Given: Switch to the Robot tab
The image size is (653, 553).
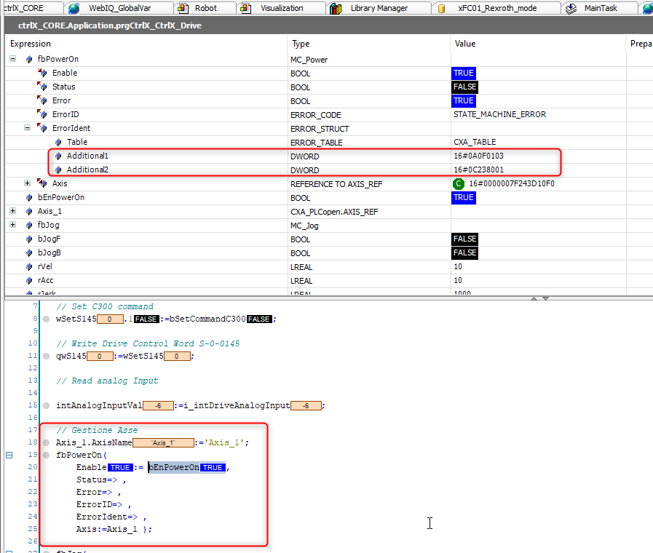Looking at the screenshot, I should click(205, 9).
